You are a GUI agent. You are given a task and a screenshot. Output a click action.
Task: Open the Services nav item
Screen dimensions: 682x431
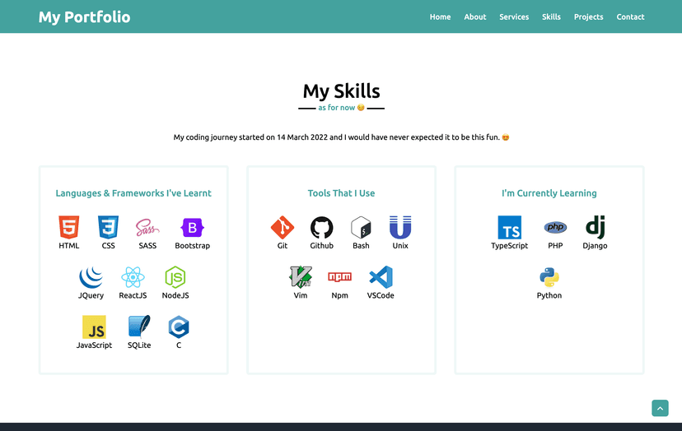tap(514, 17)
